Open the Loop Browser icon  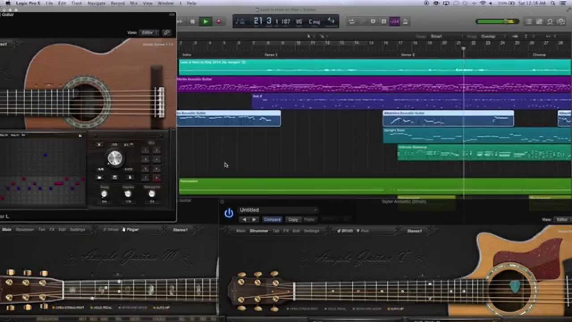pos(550,21)
